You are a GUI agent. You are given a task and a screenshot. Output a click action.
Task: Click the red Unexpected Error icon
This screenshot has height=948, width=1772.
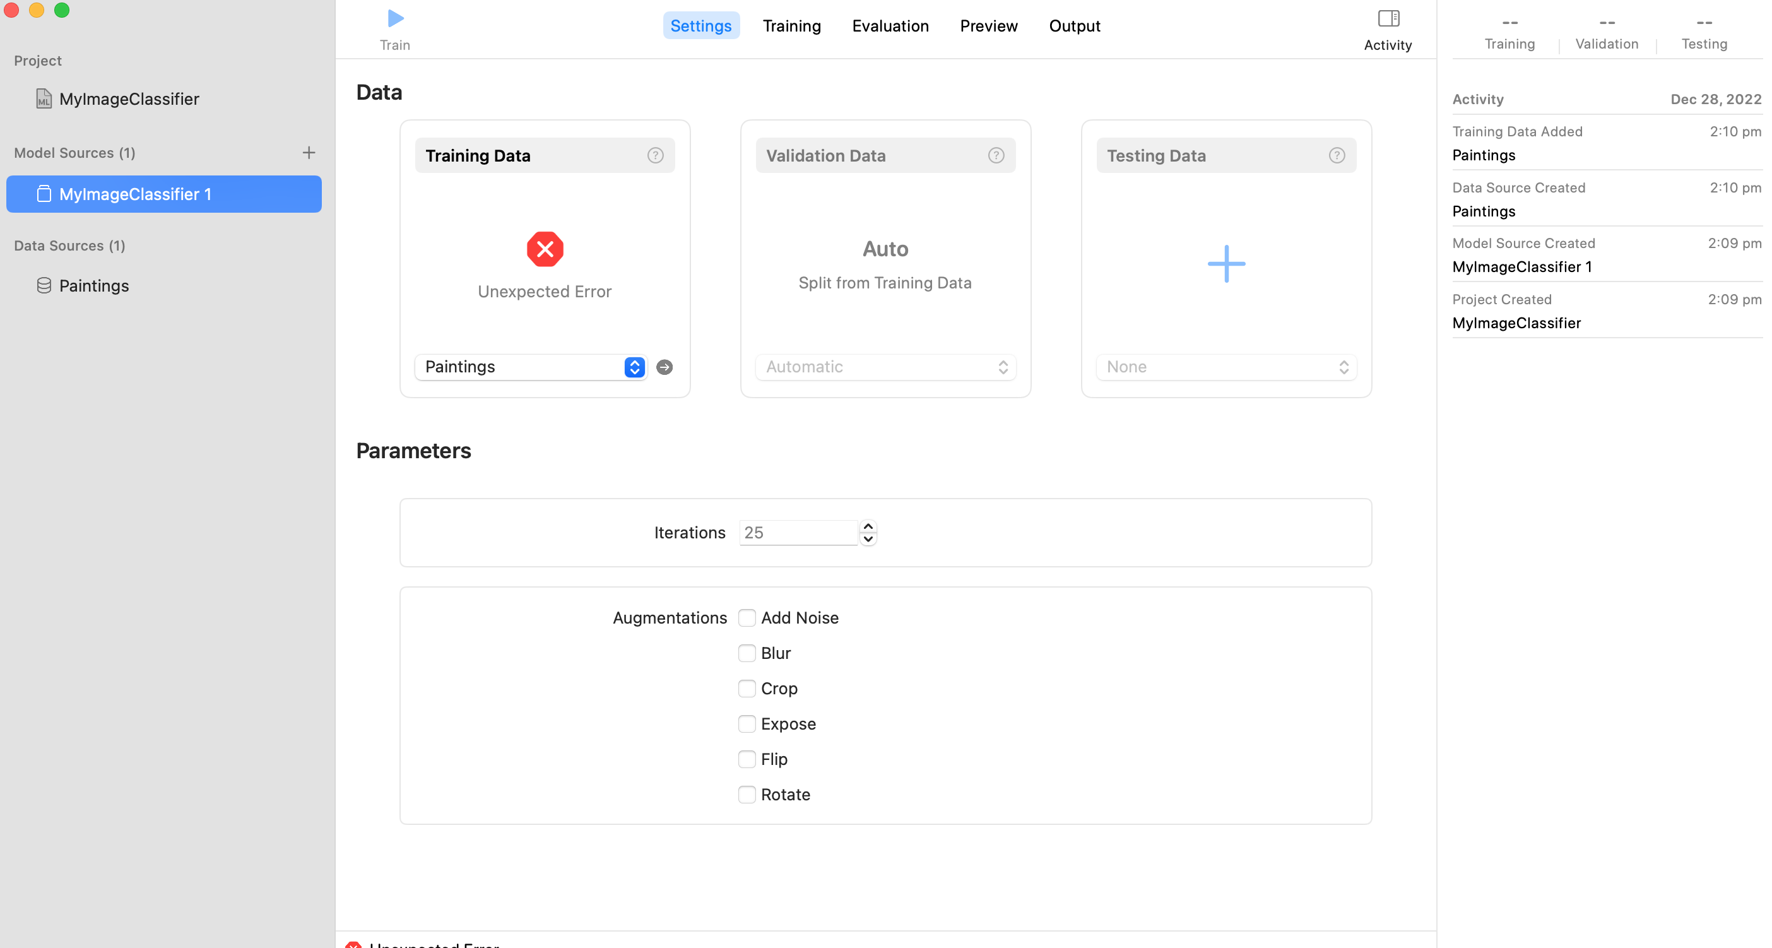click(545, 249)
